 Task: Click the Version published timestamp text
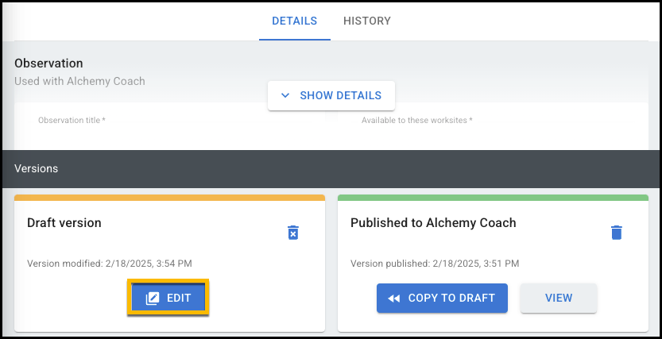click(x=435, y=264)
